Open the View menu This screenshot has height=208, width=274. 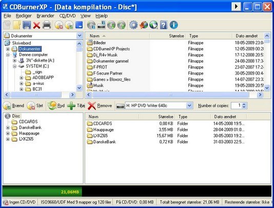[x=86, y=16]
